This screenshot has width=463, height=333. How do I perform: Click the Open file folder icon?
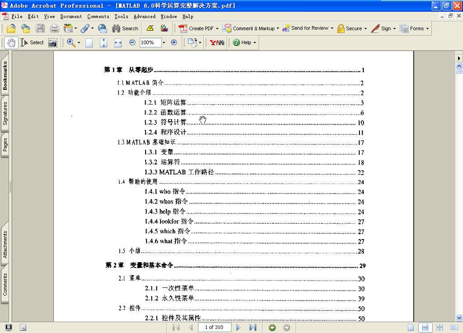pos(11,28)
